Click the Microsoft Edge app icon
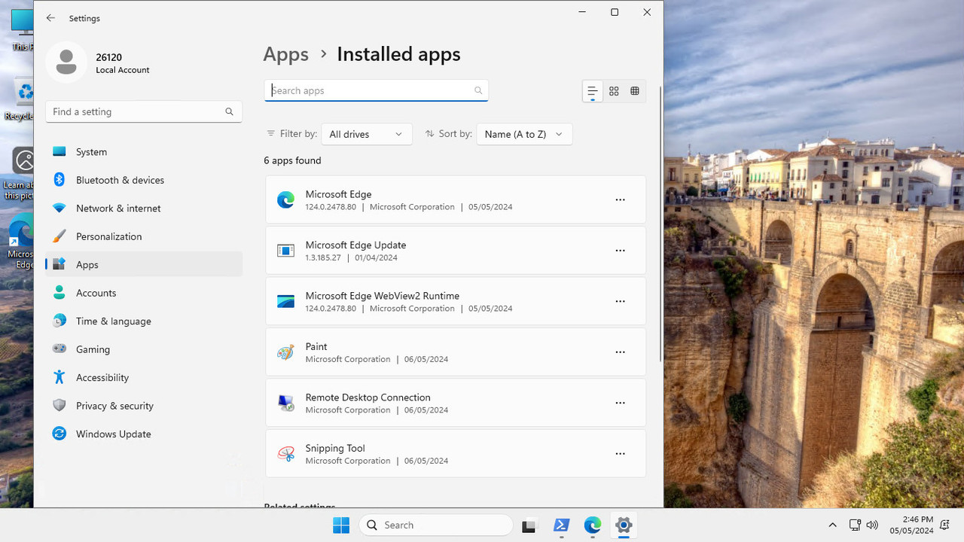The image size is (964, 542). point(285,199)
